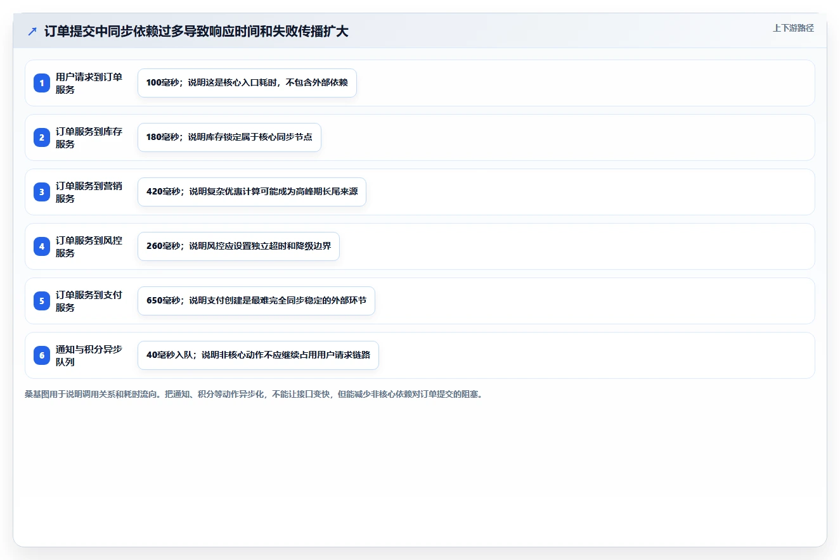Select step badge 2 for 订单服务到库存服务
Screen dimensions: 840x560
pyautogui.click(x=42, y=137)
